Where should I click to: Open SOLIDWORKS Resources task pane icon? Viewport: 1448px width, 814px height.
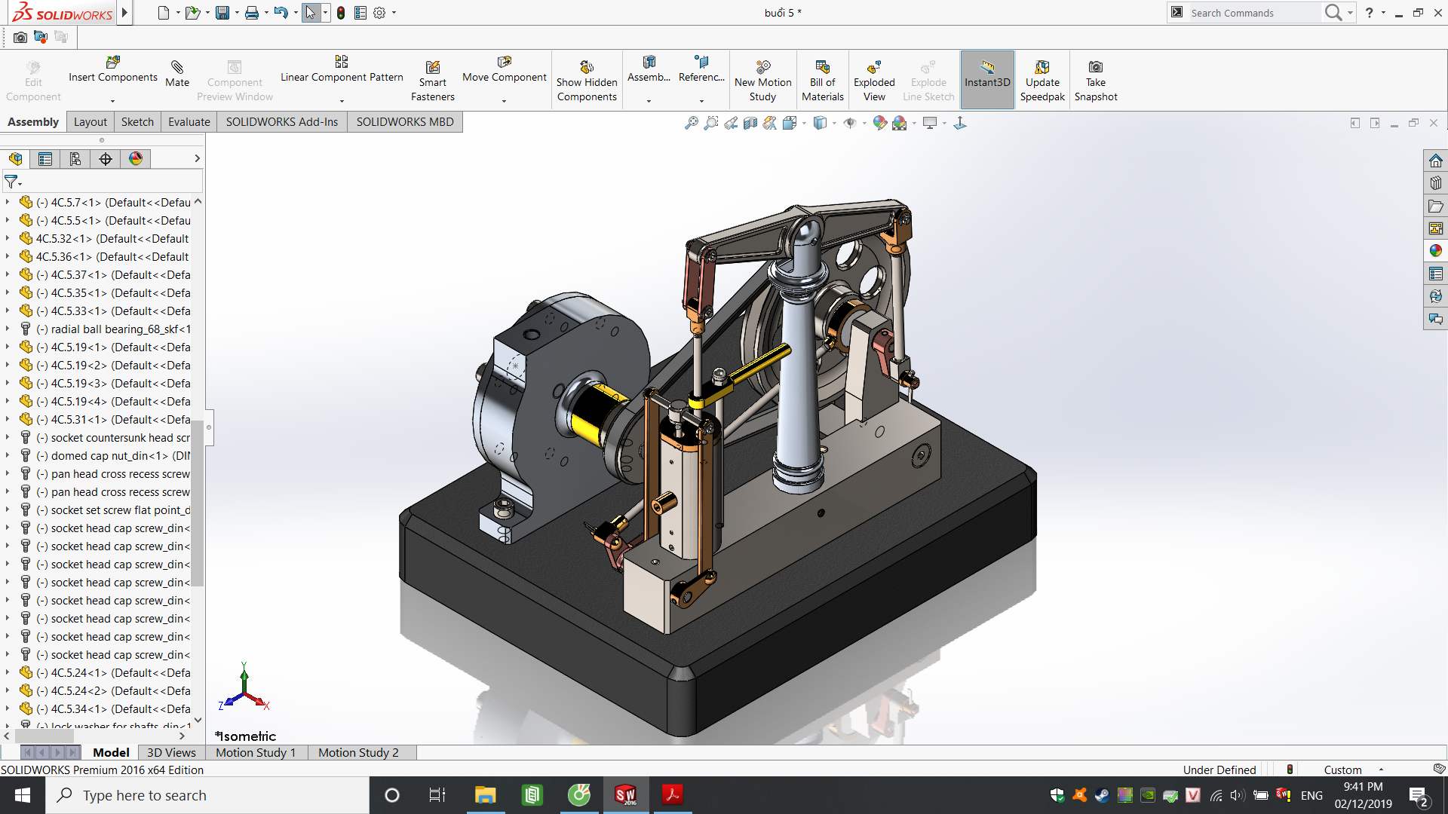point(1435,161)
